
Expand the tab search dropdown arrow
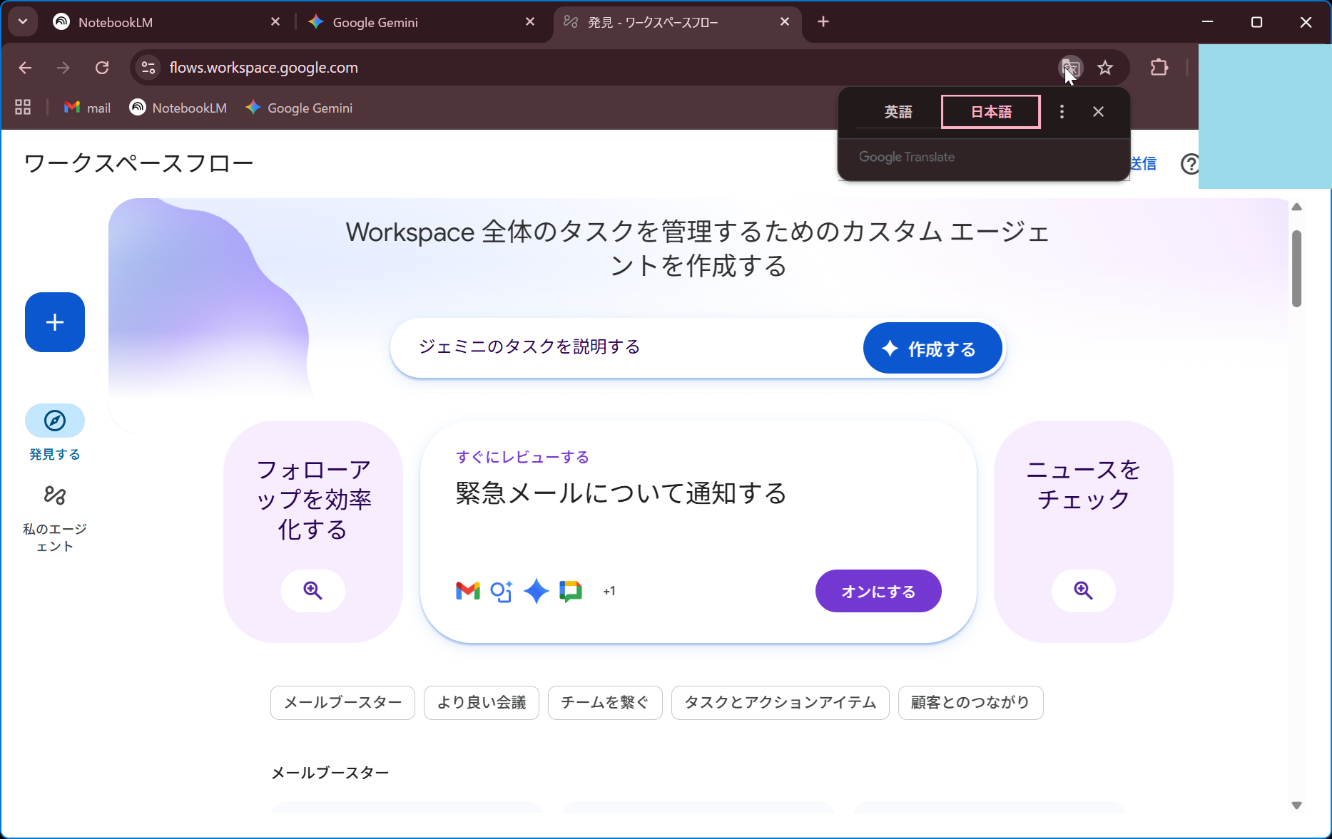[23, 22]
